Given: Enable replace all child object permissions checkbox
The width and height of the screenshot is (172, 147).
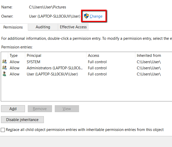Looking at the screenshot, I should pyautogui.click(x=3, y=130).
